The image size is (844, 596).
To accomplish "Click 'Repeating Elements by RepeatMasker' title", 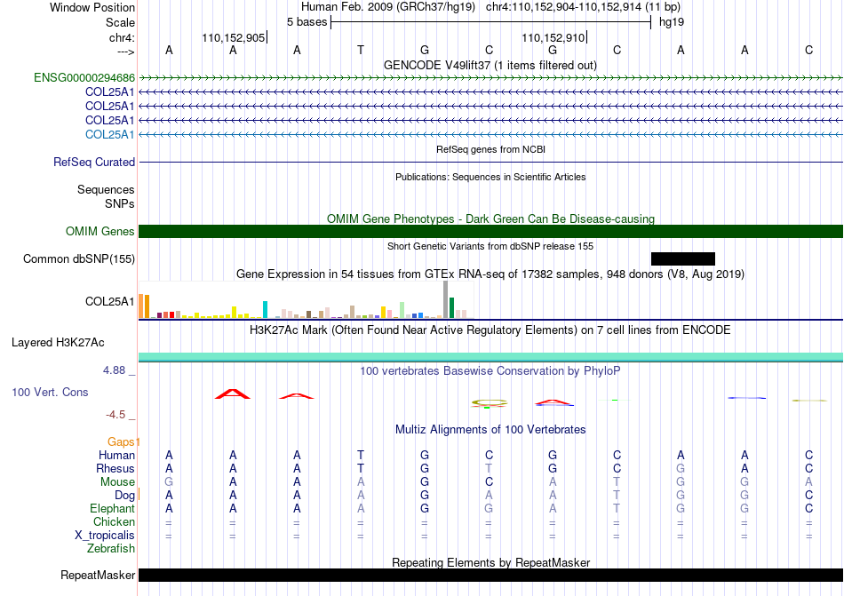I will 491,562.
